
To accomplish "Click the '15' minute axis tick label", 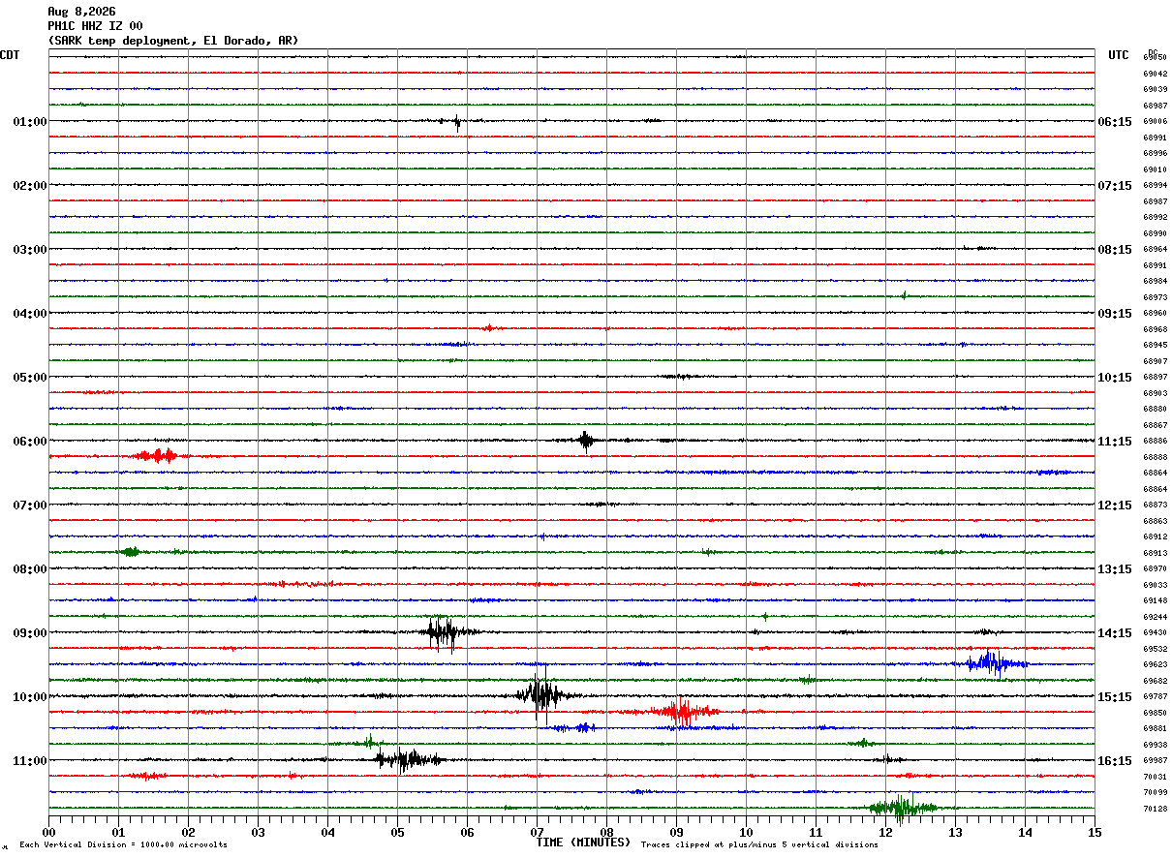I will 1095,832.
